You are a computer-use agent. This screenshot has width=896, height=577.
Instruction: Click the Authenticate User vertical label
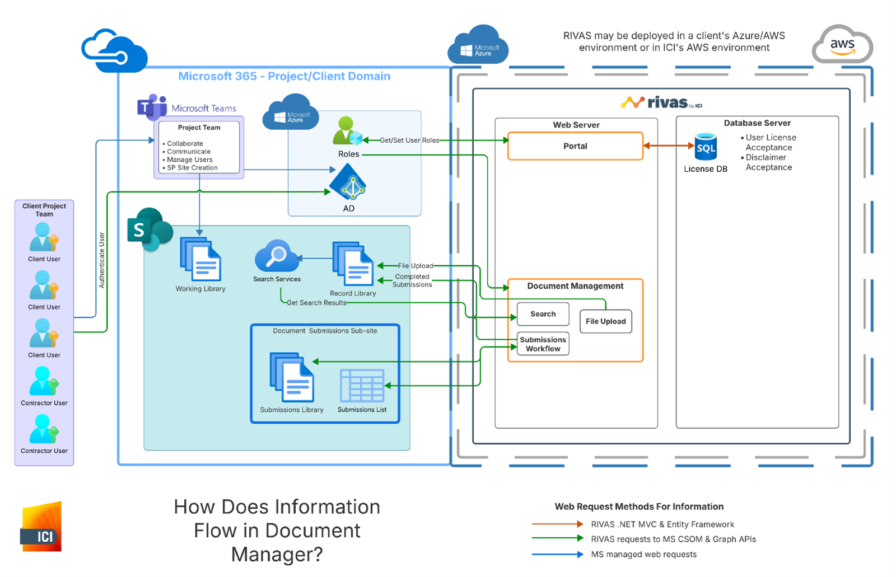point(102,260)
